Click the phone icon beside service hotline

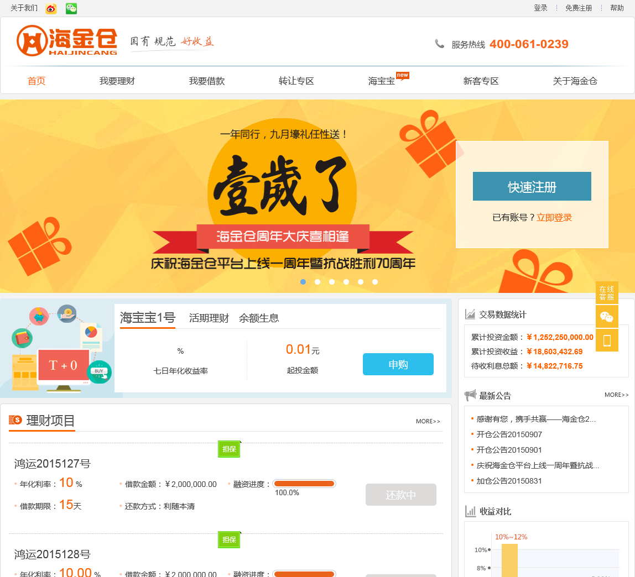point(439,44)
